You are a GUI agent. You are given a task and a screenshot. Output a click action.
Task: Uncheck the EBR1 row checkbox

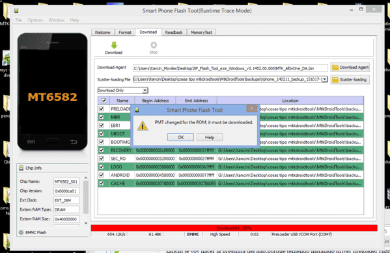[102, 126]
